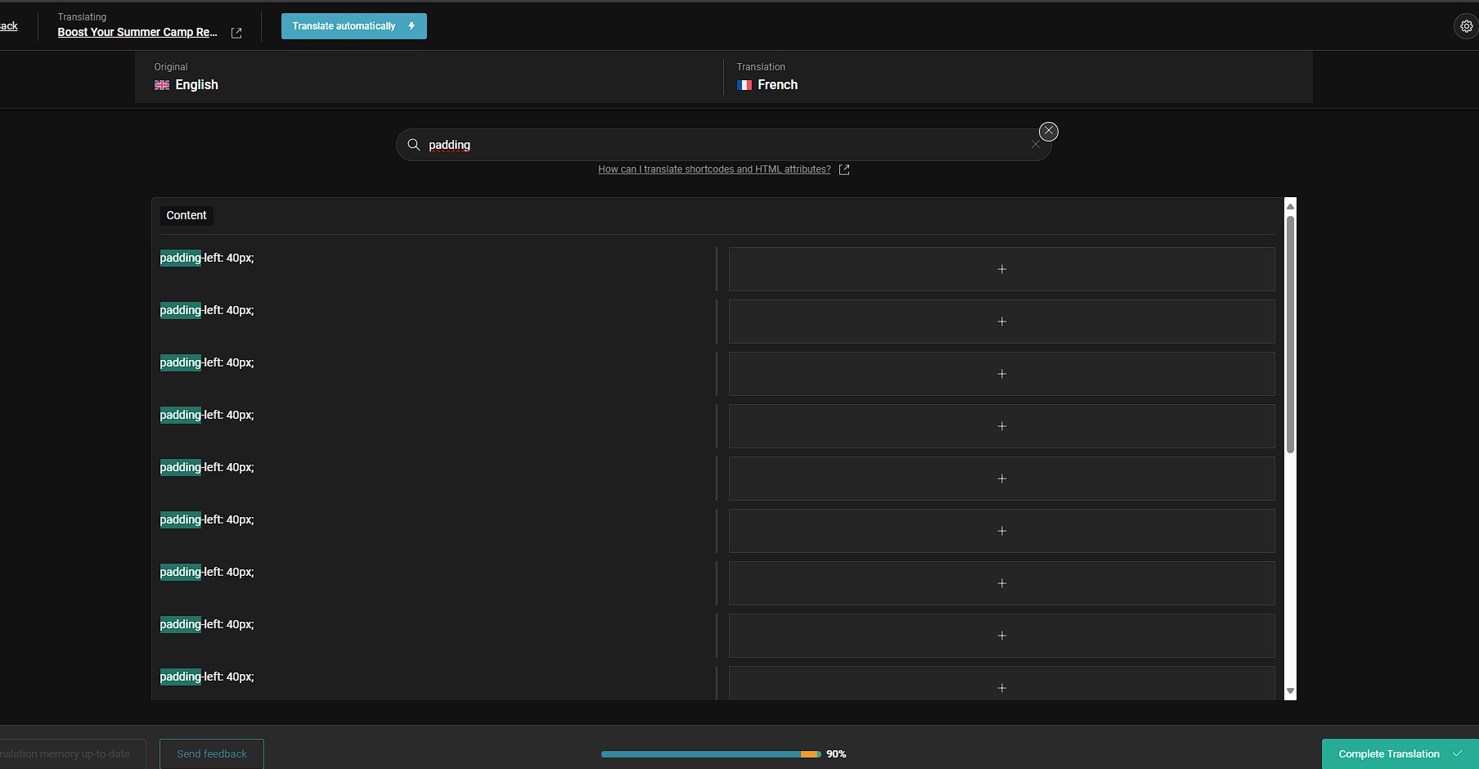Open settings gear icon in top right
1479x769 pixels.
point(1466,26)
